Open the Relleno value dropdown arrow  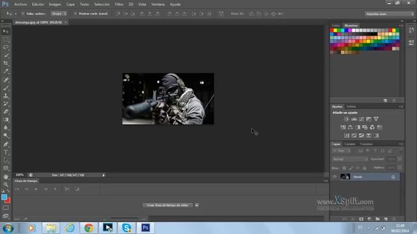[399, 168]
